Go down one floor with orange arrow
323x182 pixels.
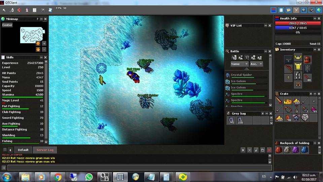point(38,50)
